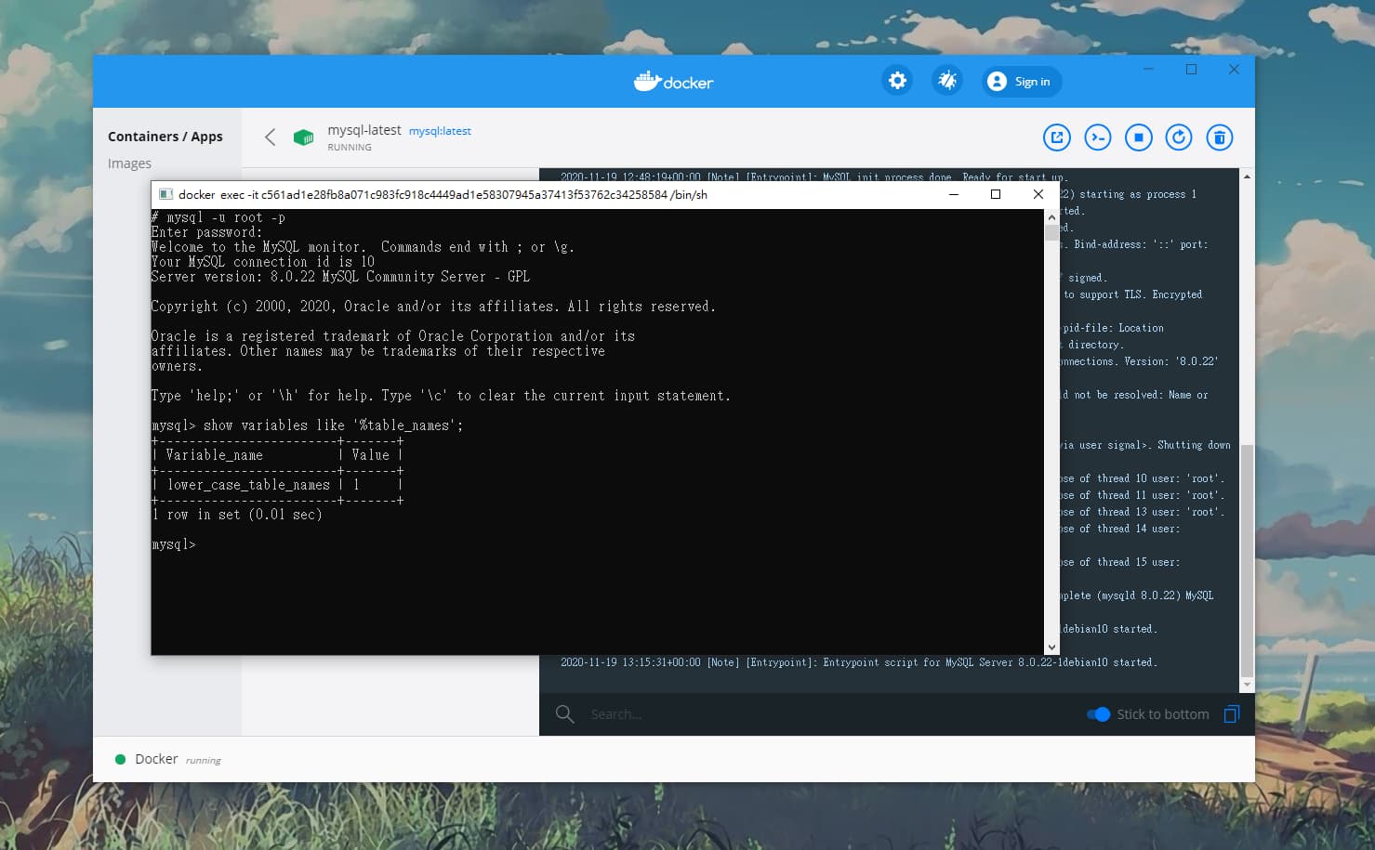Click the Docker logs vertical scrollbar thumb

coord(1247,560)
